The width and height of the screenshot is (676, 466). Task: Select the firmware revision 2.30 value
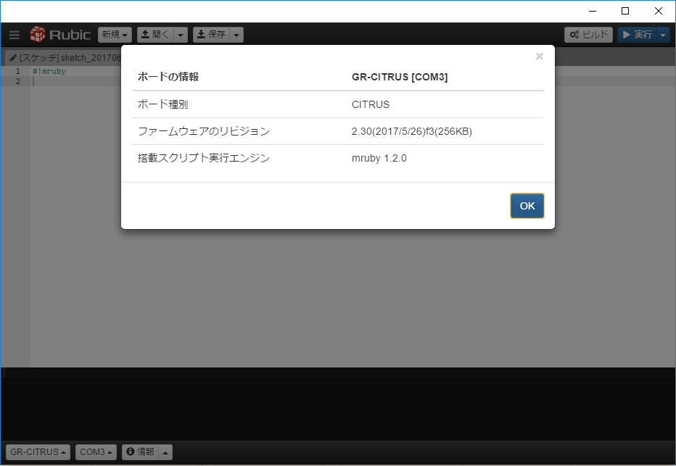(x=412, y=131)
